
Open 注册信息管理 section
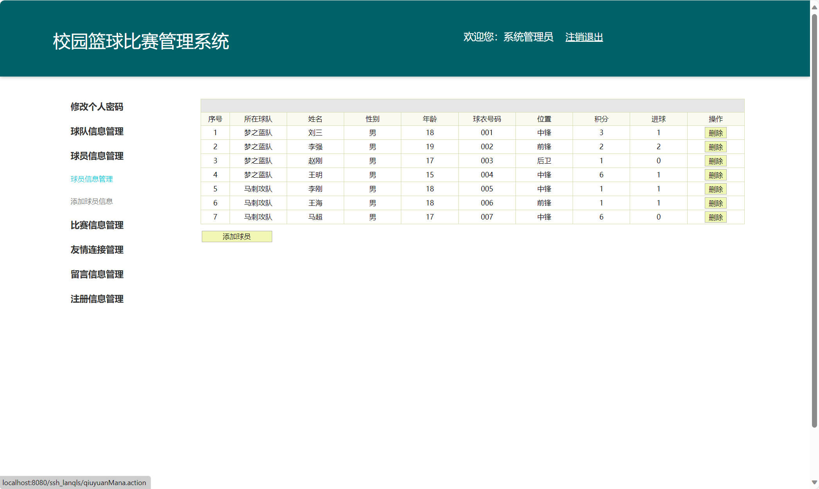96,299
